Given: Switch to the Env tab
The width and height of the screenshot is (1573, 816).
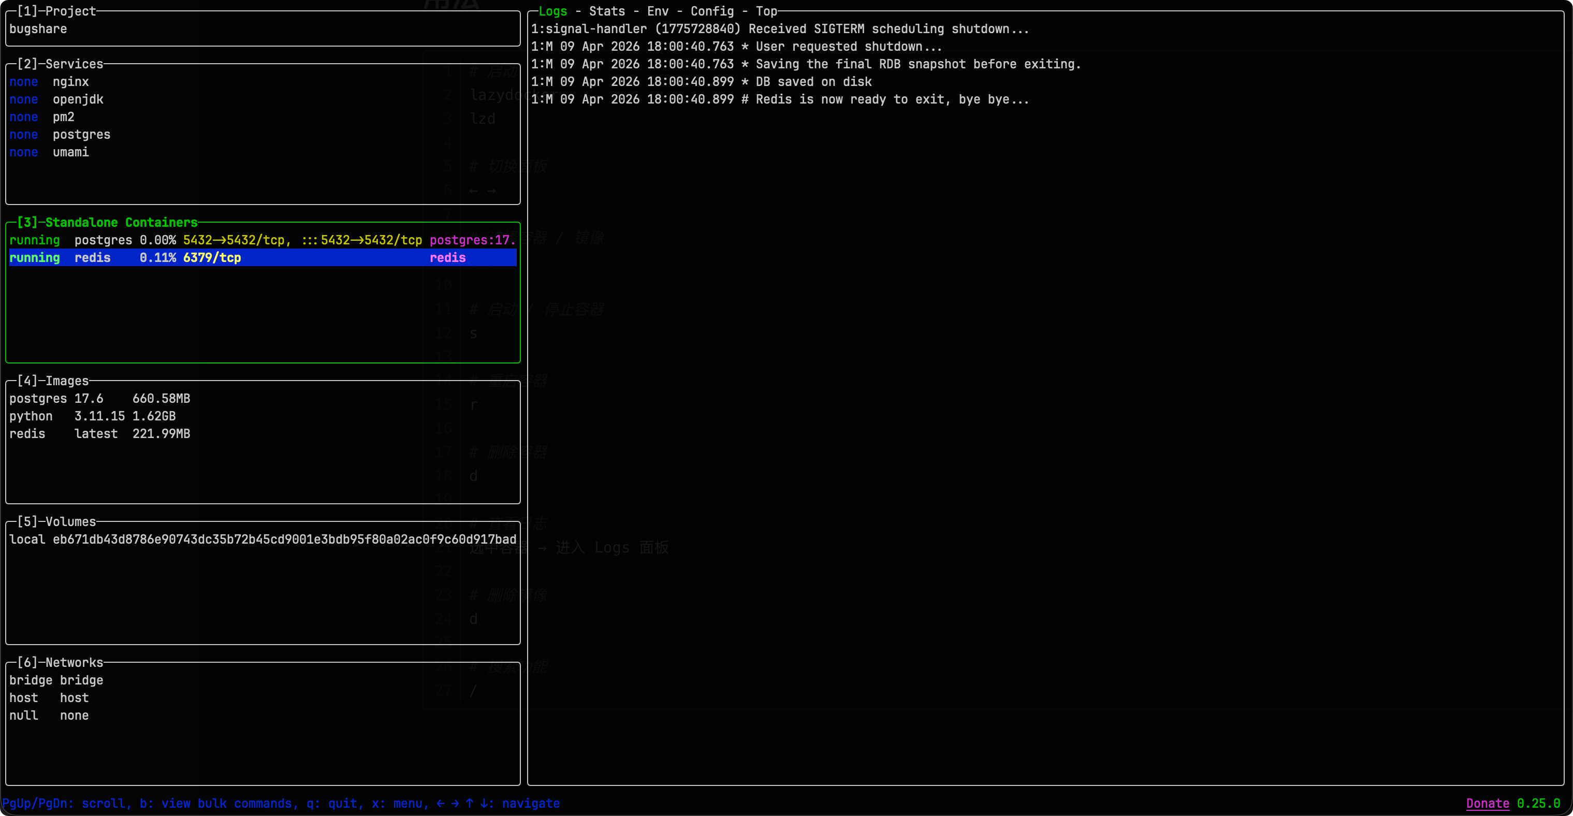Looking at the screenshot, I should [658, 11].
